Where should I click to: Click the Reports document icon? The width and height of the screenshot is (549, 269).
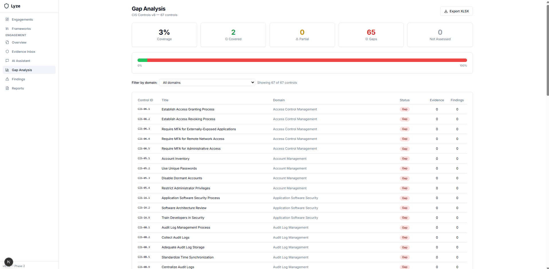click(x=7, y=88)
